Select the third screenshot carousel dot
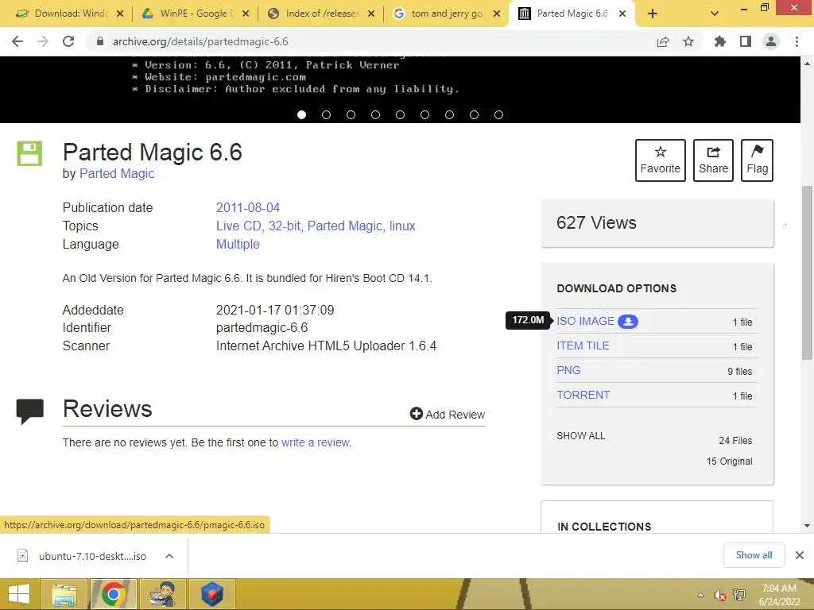The width and height of the screenshot is (814, 610). (x=351, y=114)
